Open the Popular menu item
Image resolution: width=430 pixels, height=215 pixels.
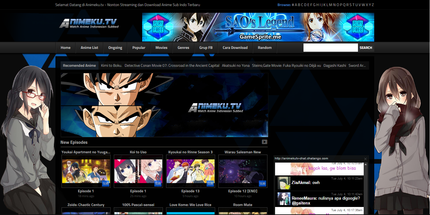(139, 48)
